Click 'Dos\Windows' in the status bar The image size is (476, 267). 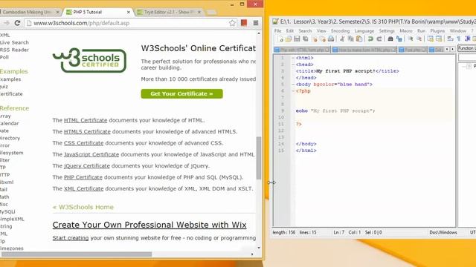pos(443,232)
